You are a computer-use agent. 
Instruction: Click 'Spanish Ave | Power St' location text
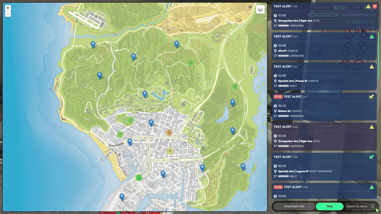(292, 81)
